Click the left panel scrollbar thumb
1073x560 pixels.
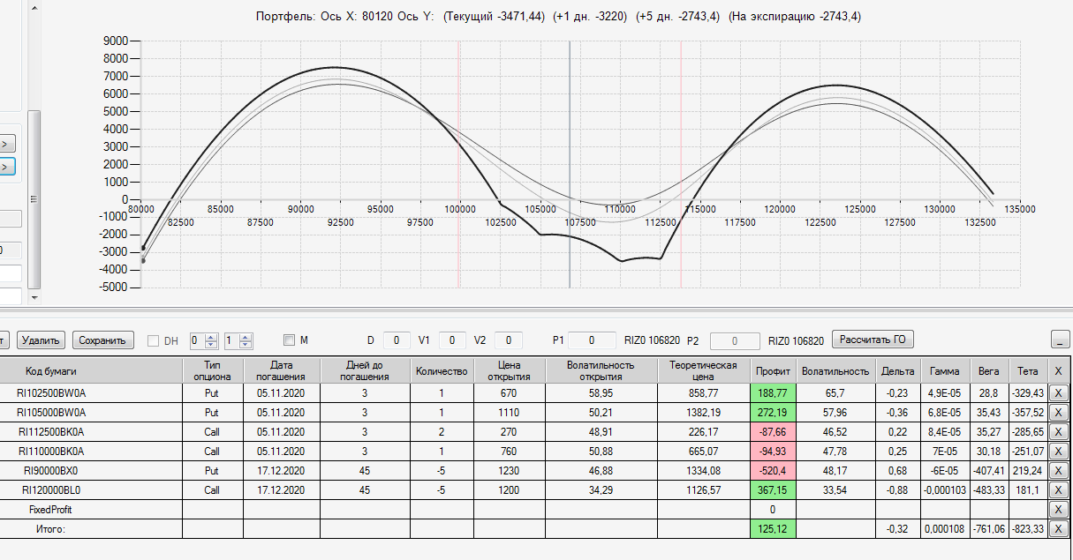[34, 198]
